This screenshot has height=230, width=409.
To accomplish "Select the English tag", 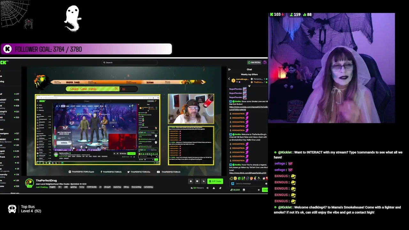I will (52, 187).
